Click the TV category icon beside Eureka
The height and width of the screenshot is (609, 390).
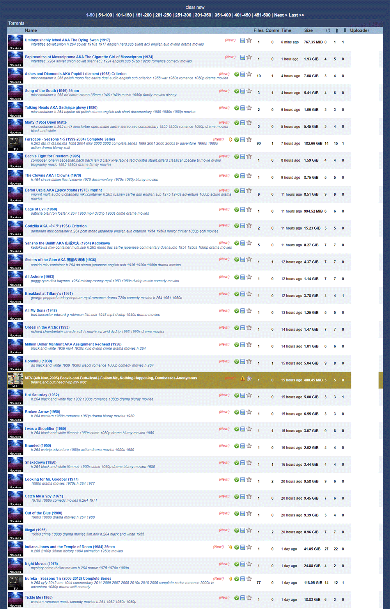tap(16, 582)
